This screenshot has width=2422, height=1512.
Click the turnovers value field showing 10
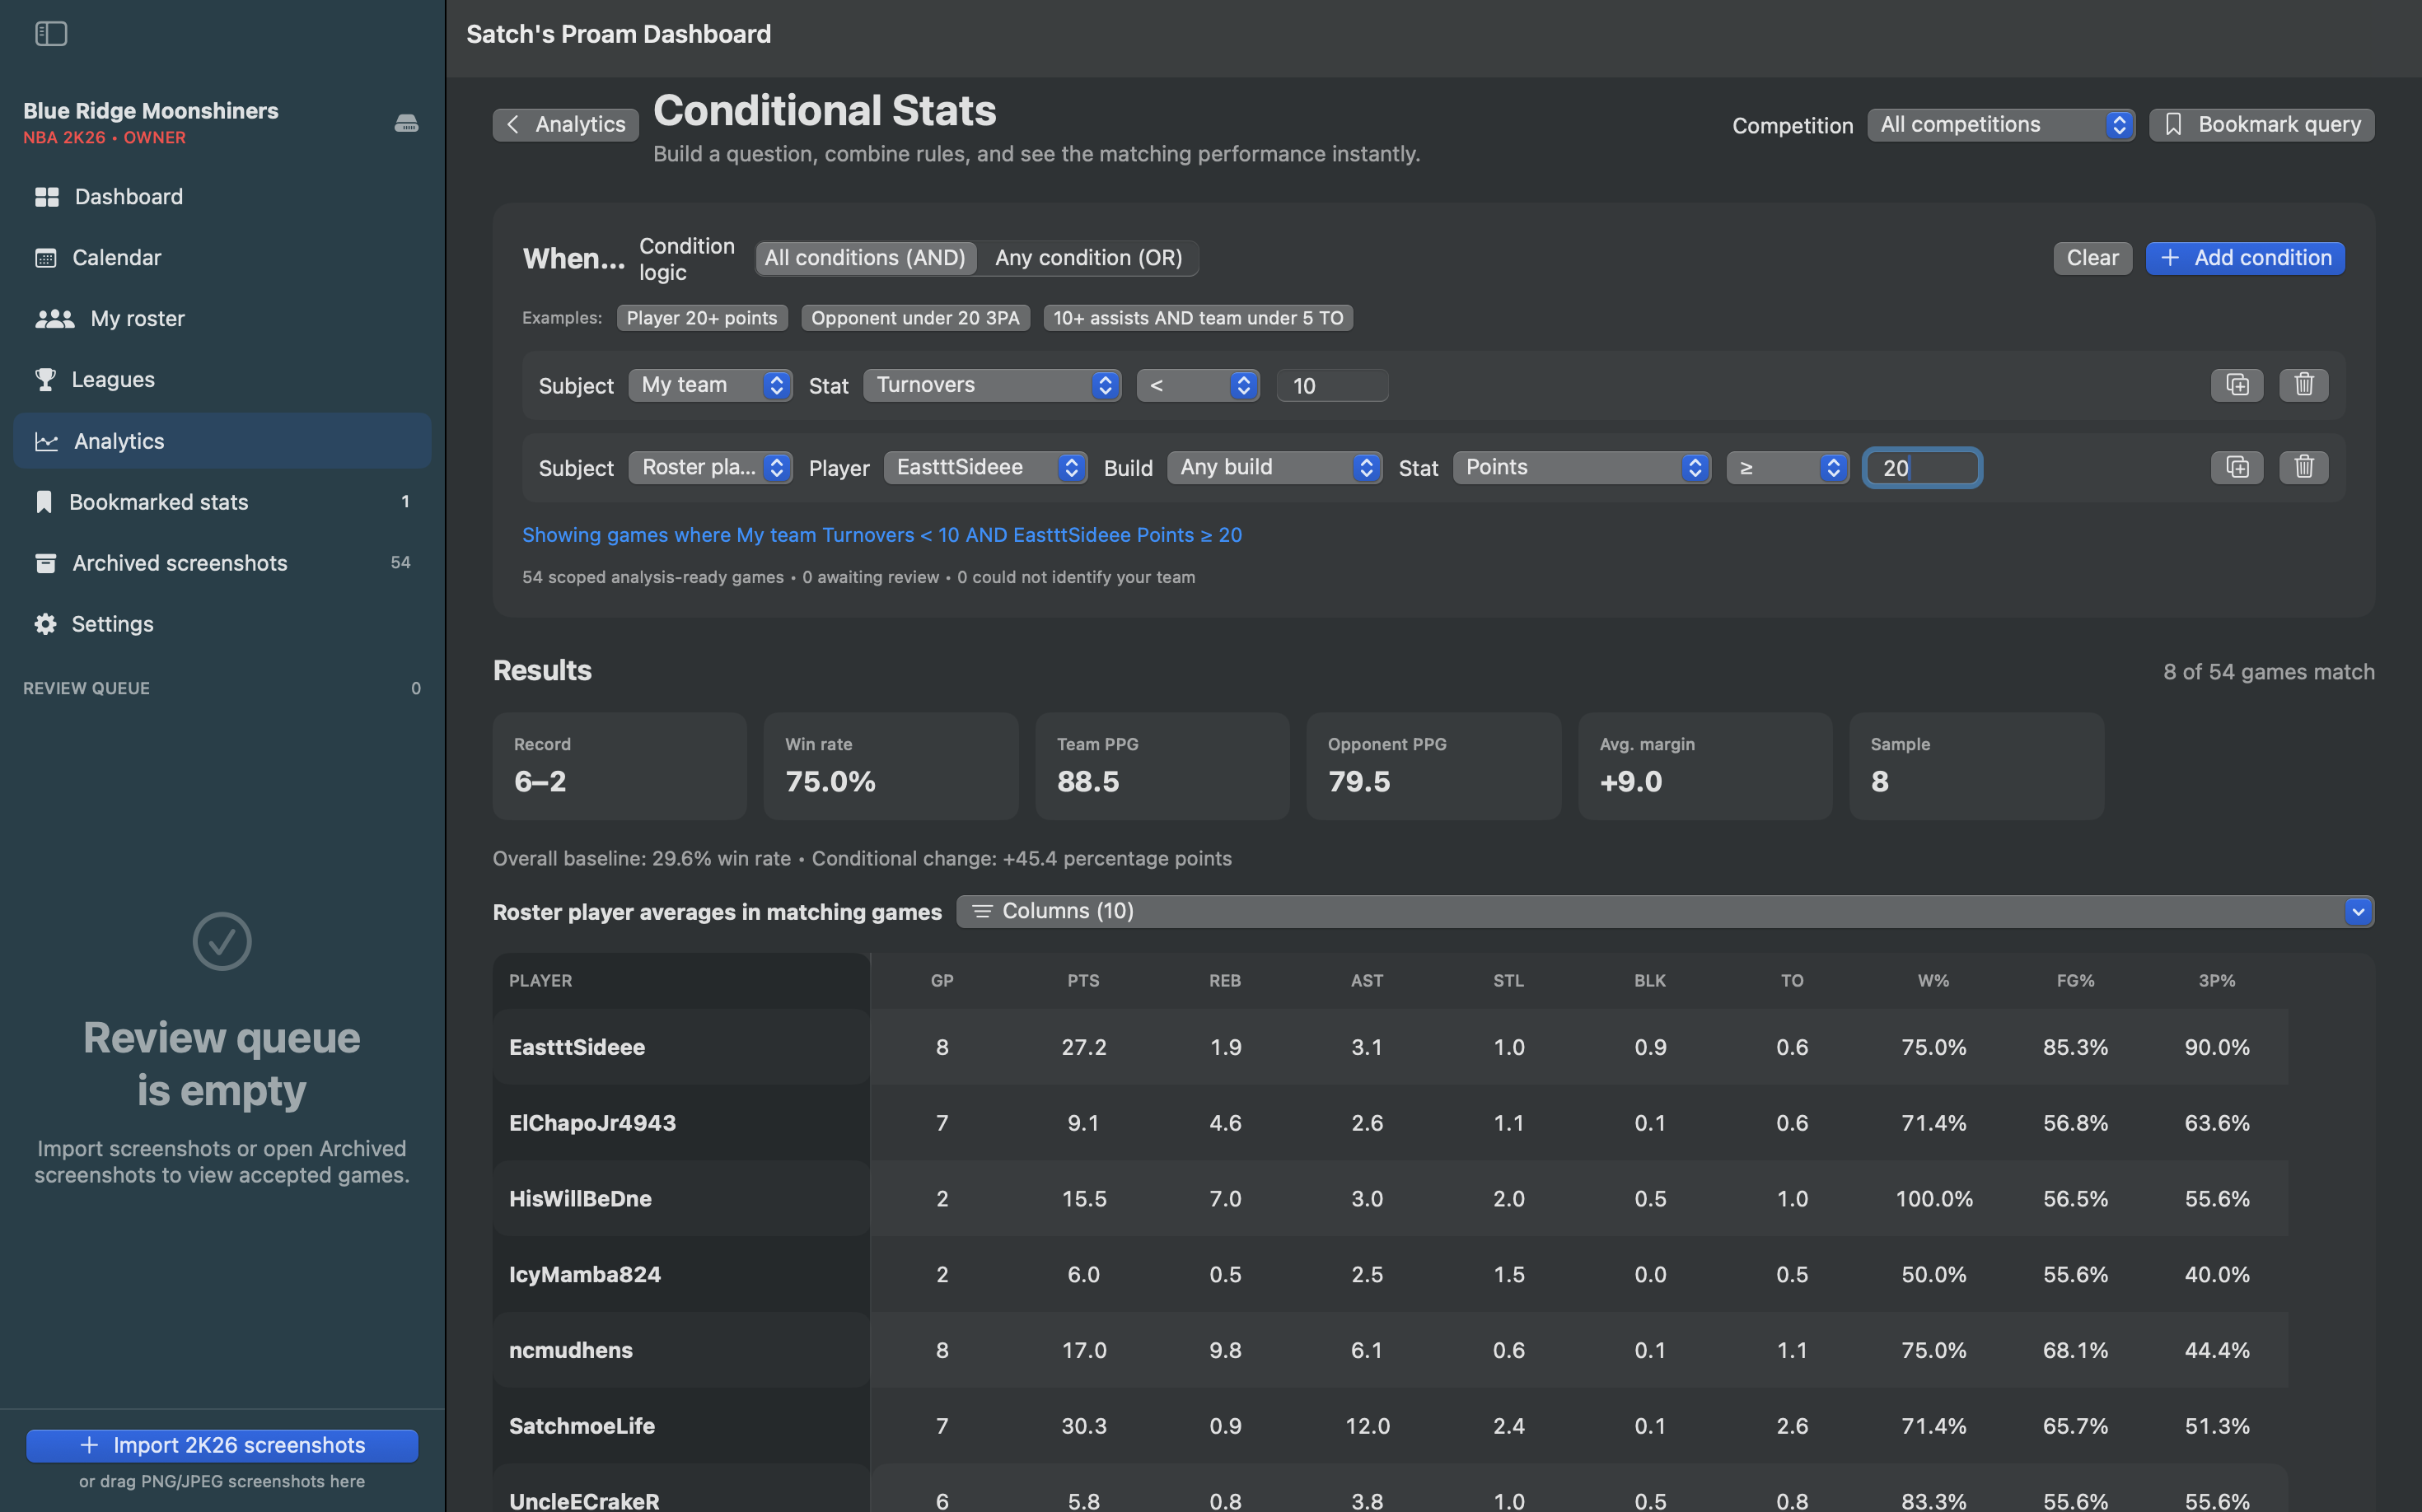tap(1331, 386)
